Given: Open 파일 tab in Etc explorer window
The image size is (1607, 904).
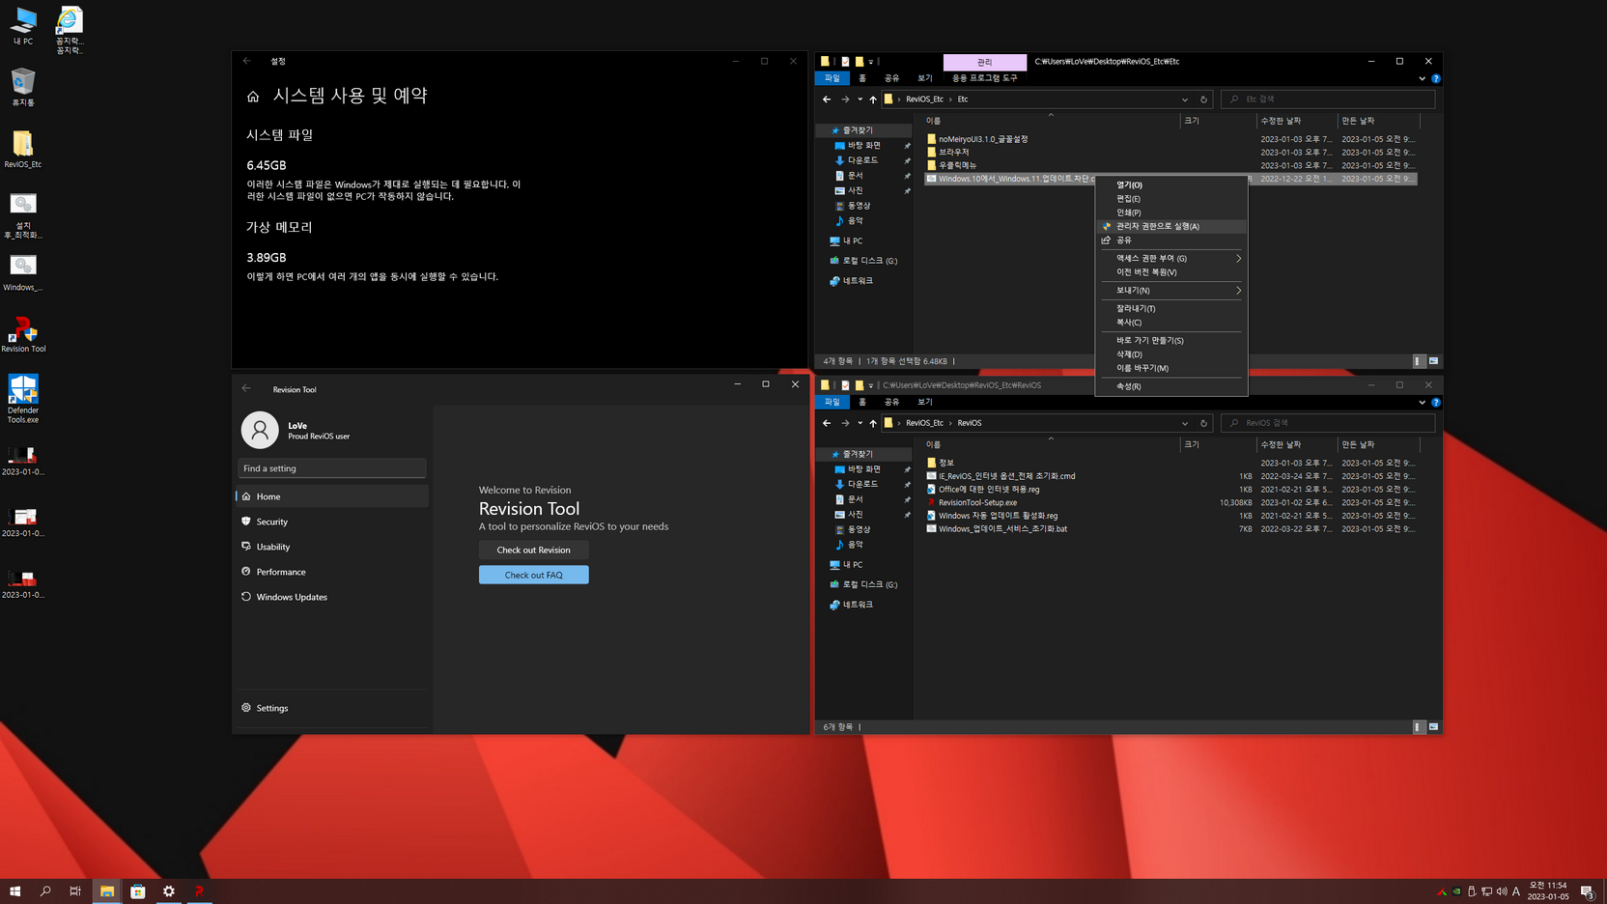Looking at the screenshot, I should point(832,78).
